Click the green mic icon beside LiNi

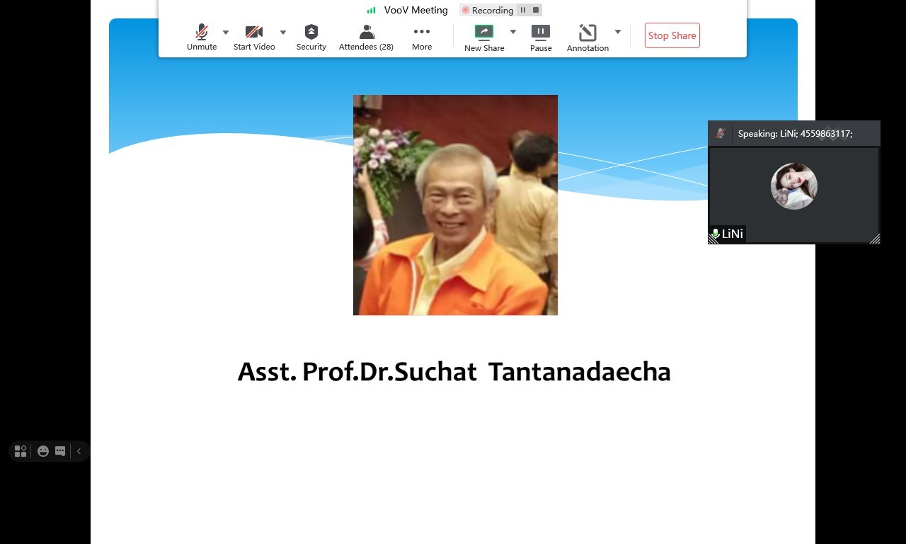pos(716,234)
